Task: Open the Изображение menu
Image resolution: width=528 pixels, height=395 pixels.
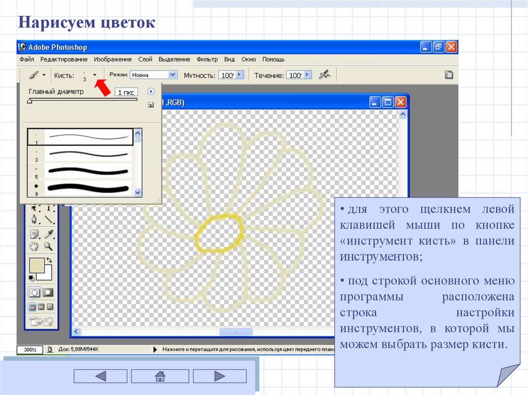Action: [112, 59]
